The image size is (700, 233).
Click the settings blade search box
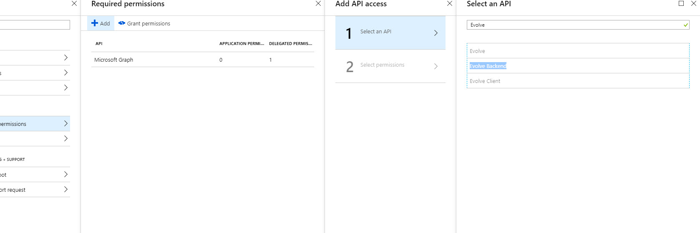[x=35, y=25]
